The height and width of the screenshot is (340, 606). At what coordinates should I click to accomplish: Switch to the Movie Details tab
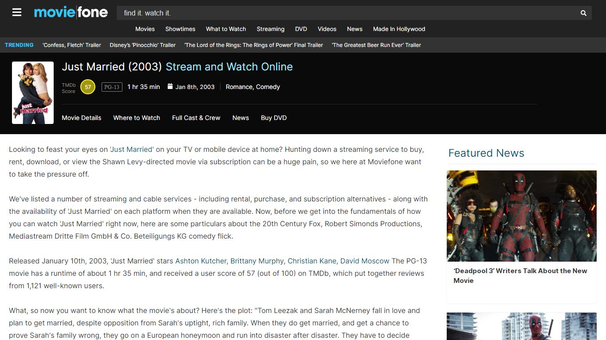coord(82,118)
